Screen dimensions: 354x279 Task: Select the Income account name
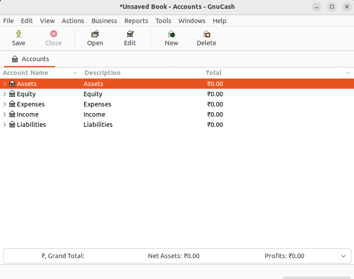(x=28, y=114)
